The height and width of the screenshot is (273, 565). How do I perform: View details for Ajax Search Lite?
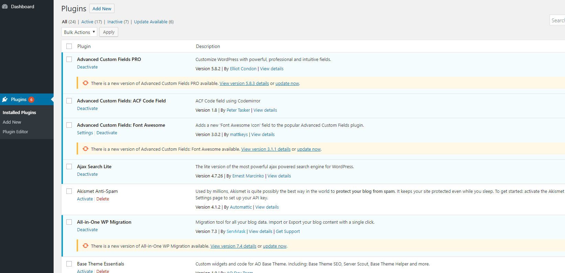tap(279, 176)
